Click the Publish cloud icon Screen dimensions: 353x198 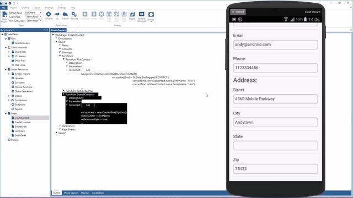(65, 14)
